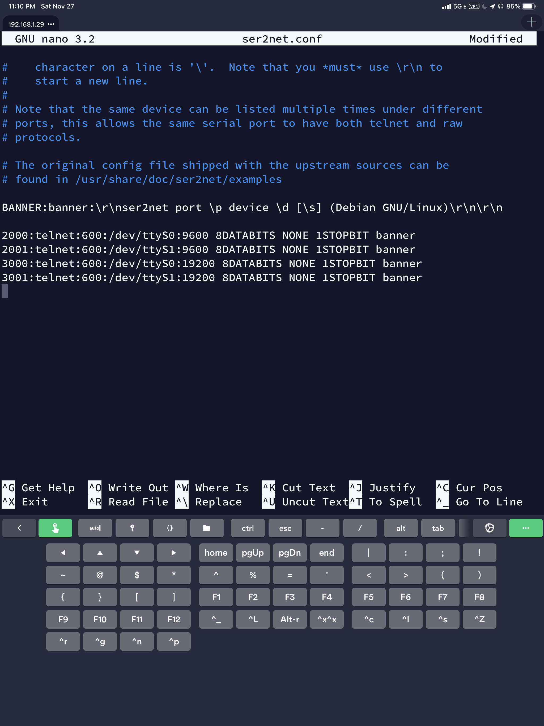Open the key/password manager icon

pyautogui.click(x=132, y=528)
